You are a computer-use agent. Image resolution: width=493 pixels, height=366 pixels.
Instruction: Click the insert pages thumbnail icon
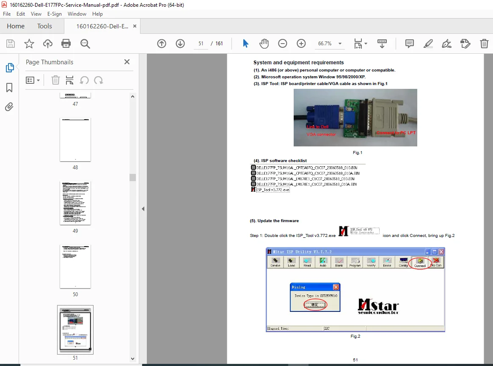tap(69, 80)
